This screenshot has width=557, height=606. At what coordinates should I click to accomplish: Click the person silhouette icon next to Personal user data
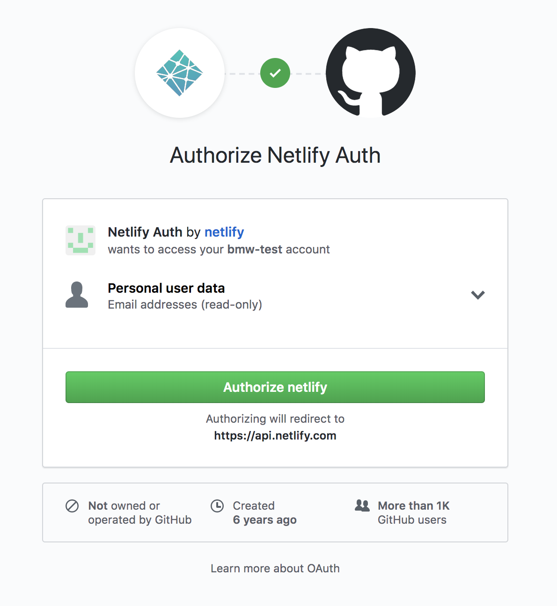[x=77, y=295]
